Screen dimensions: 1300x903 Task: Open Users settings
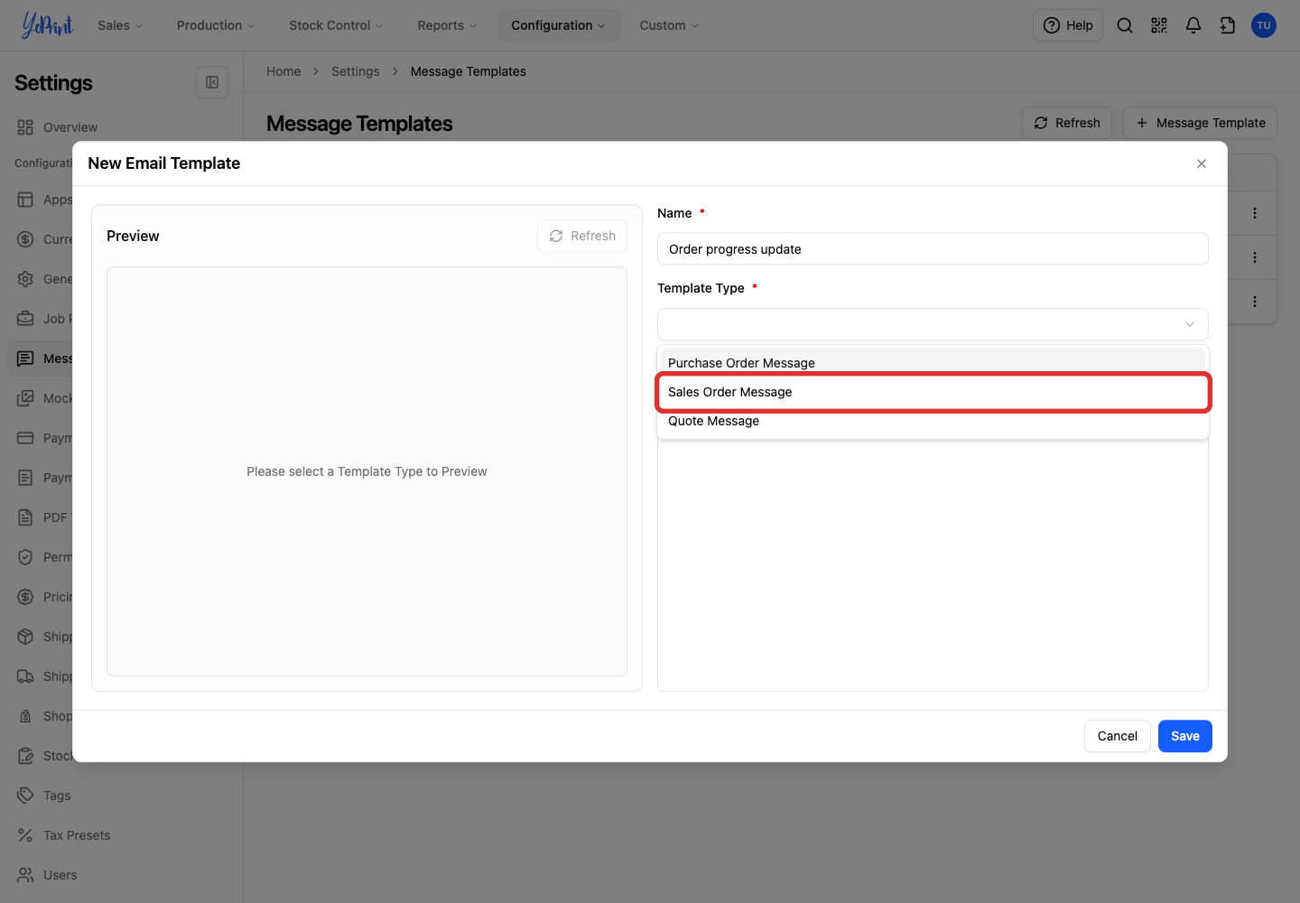pos(60,875)
